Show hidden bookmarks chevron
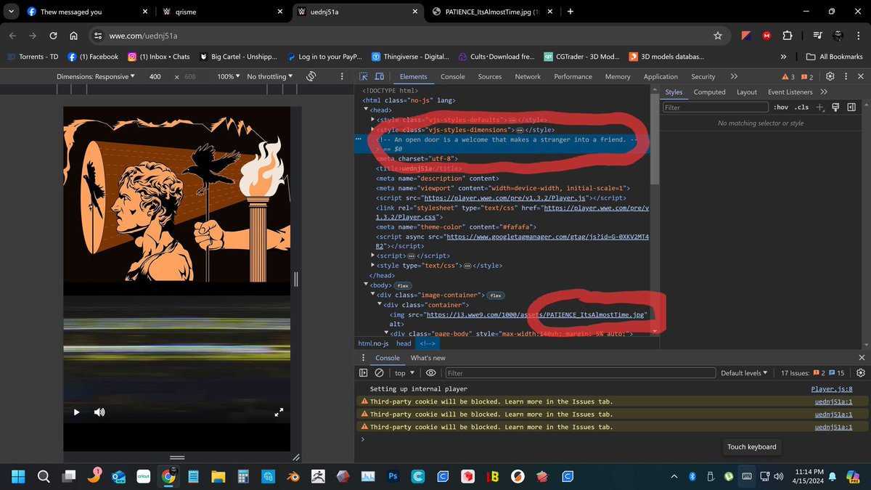Viewport: 871px width, 490px height. [x=783, y=56]
